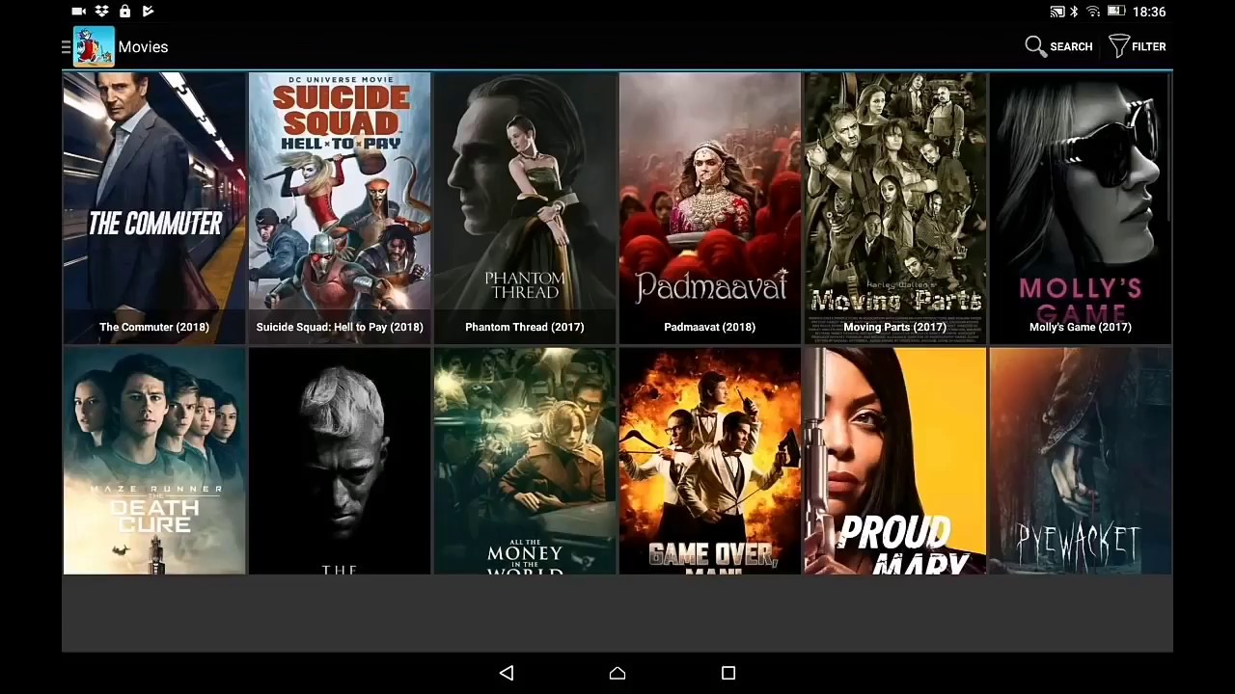Click the title 'Phantom Thread (2017)'
This screenshot has height=694, width=1235.
click(525, 327)
